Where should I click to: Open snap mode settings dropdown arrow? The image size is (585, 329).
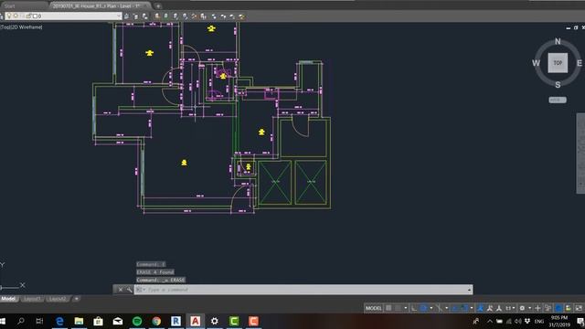406,308
